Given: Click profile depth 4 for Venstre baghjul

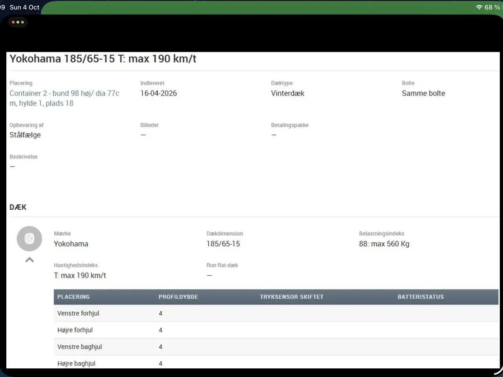Looking at the screenshot, I should click(x=160, y=347).
